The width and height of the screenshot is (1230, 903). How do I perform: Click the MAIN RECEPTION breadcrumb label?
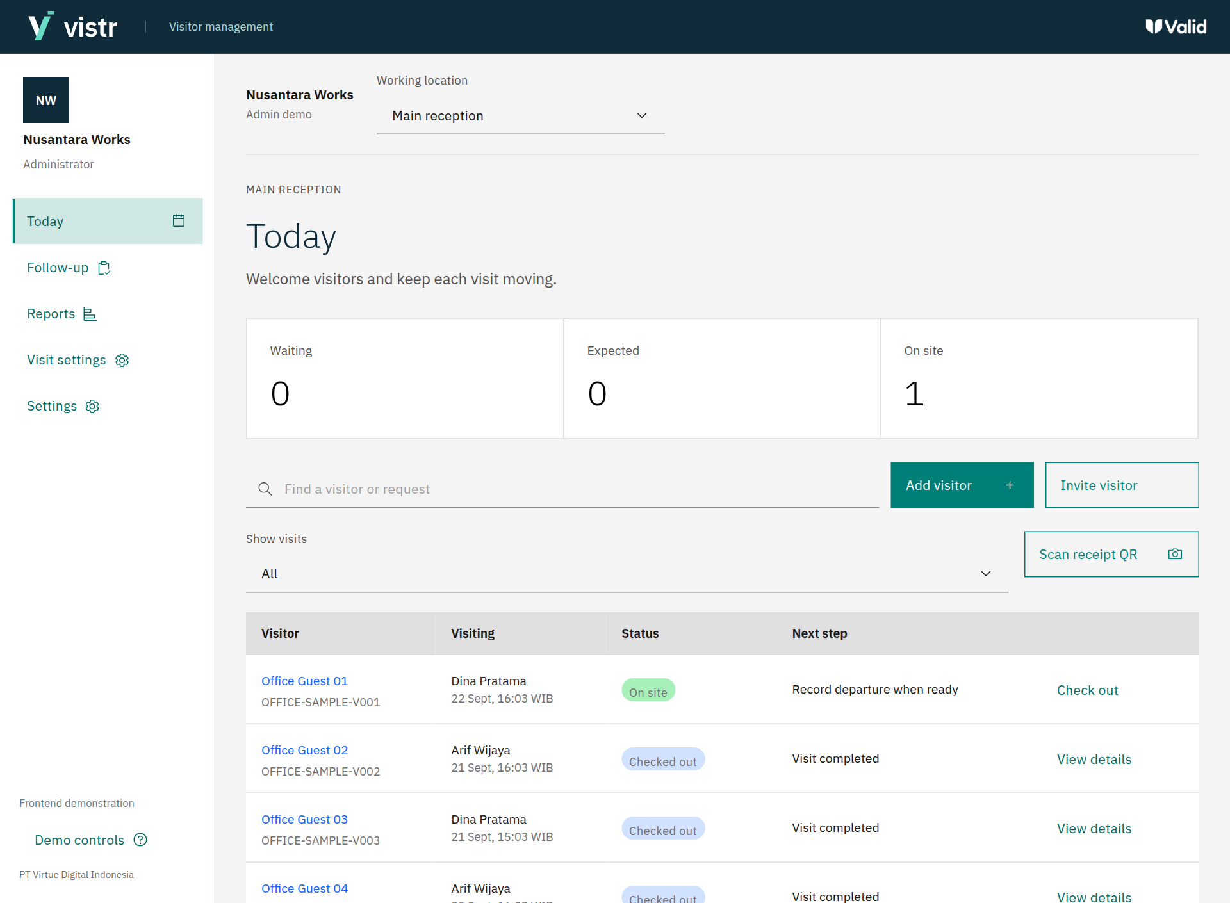(x=293, y=190)
